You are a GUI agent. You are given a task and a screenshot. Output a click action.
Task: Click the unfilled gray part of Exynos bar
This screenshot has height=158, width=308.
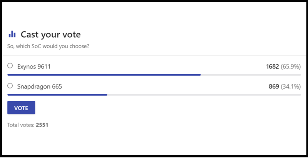(250, 75)
